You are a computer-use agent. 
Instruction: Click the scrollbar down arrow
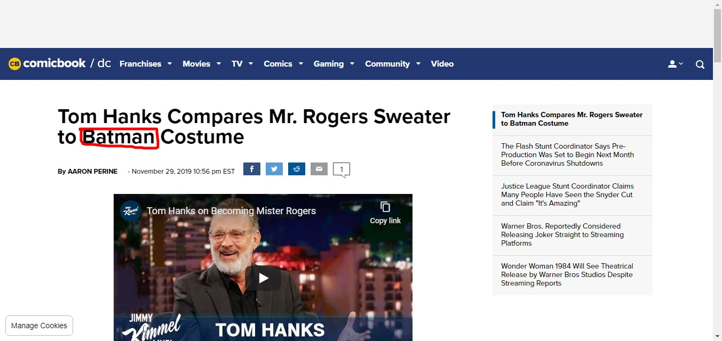click(717, 337)
